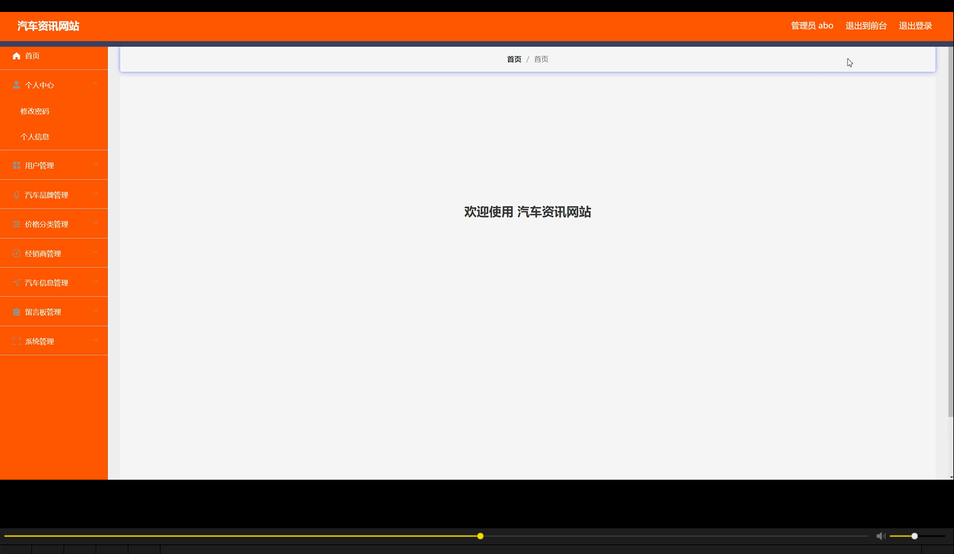
Task: Click the 退出登录 option
Action: (915, 25)
